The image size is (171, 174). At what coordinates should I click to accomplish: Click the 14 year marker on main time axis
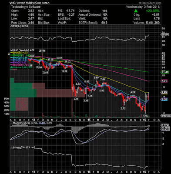pyautogui.click(x=34, y=120)
